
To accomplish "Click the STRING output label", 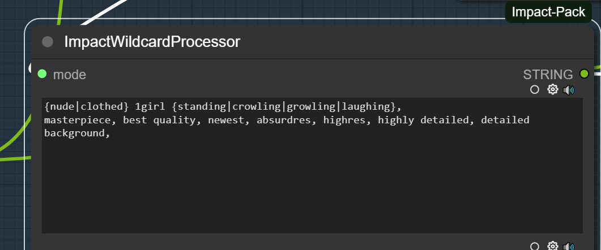I will tap(548, 75).
